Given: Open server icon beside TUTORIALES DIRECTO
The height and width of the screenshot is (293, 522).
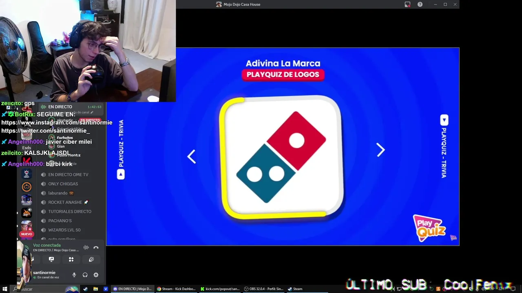Looking at the screenshot, I should (27, 213).
